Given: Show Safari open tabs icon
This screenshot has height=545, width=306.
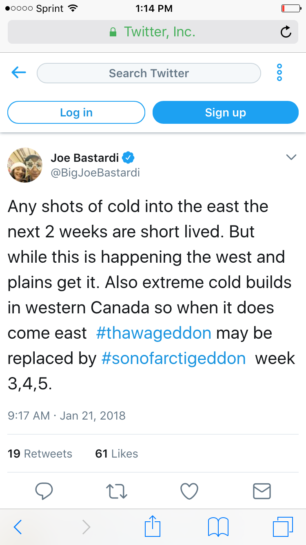Looking at the screenshot, I should tap(283, 527).
